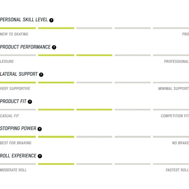Select the second Personal Skill Level segment

[x=56, y=28]
